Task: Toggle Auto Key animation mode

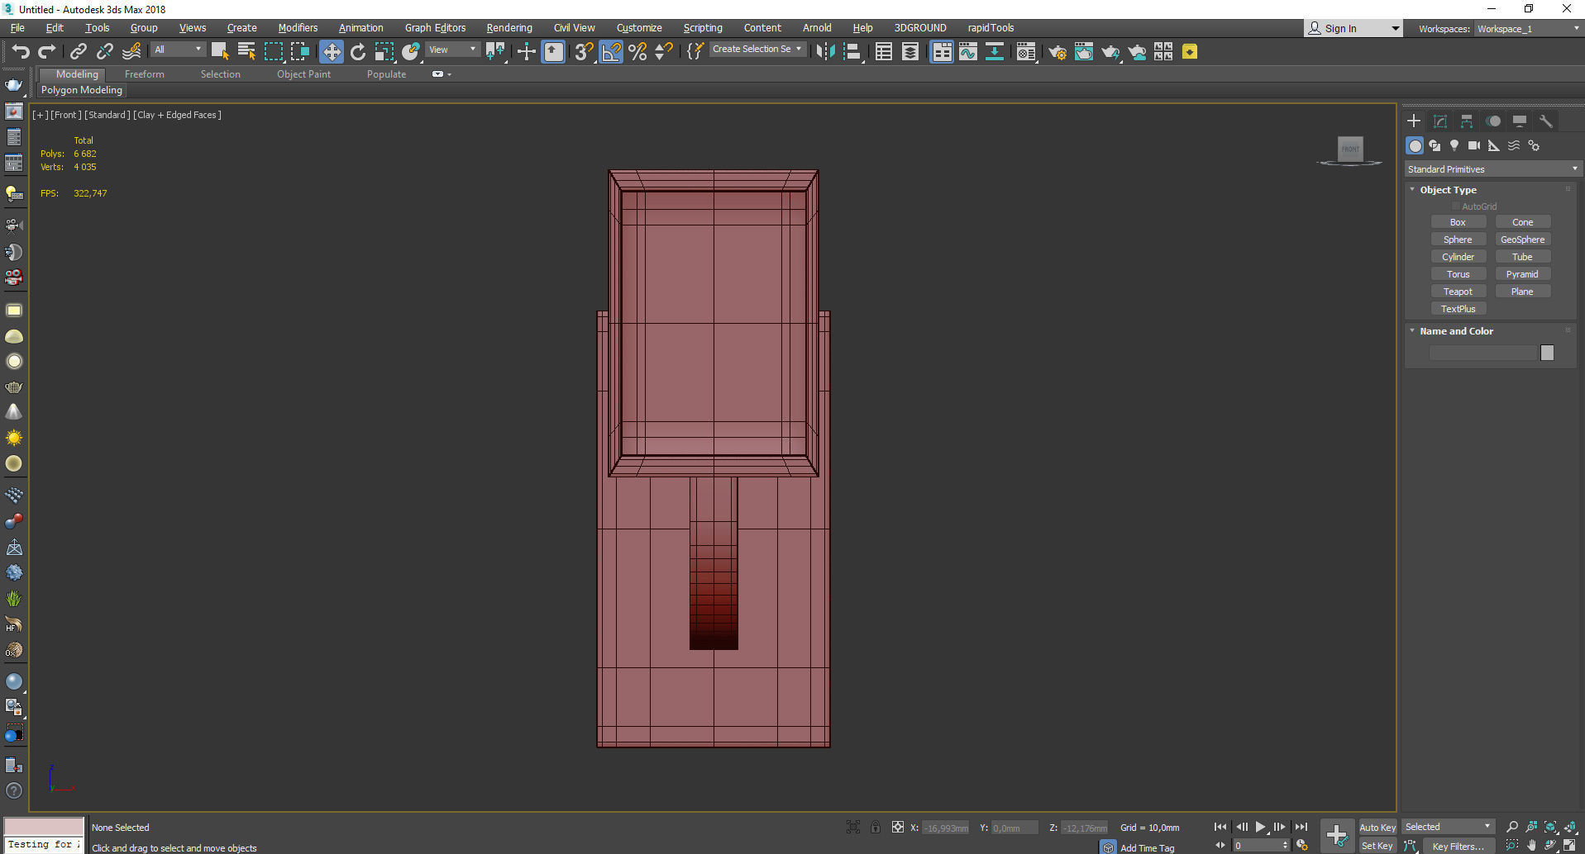Action: coord(1377,827)
